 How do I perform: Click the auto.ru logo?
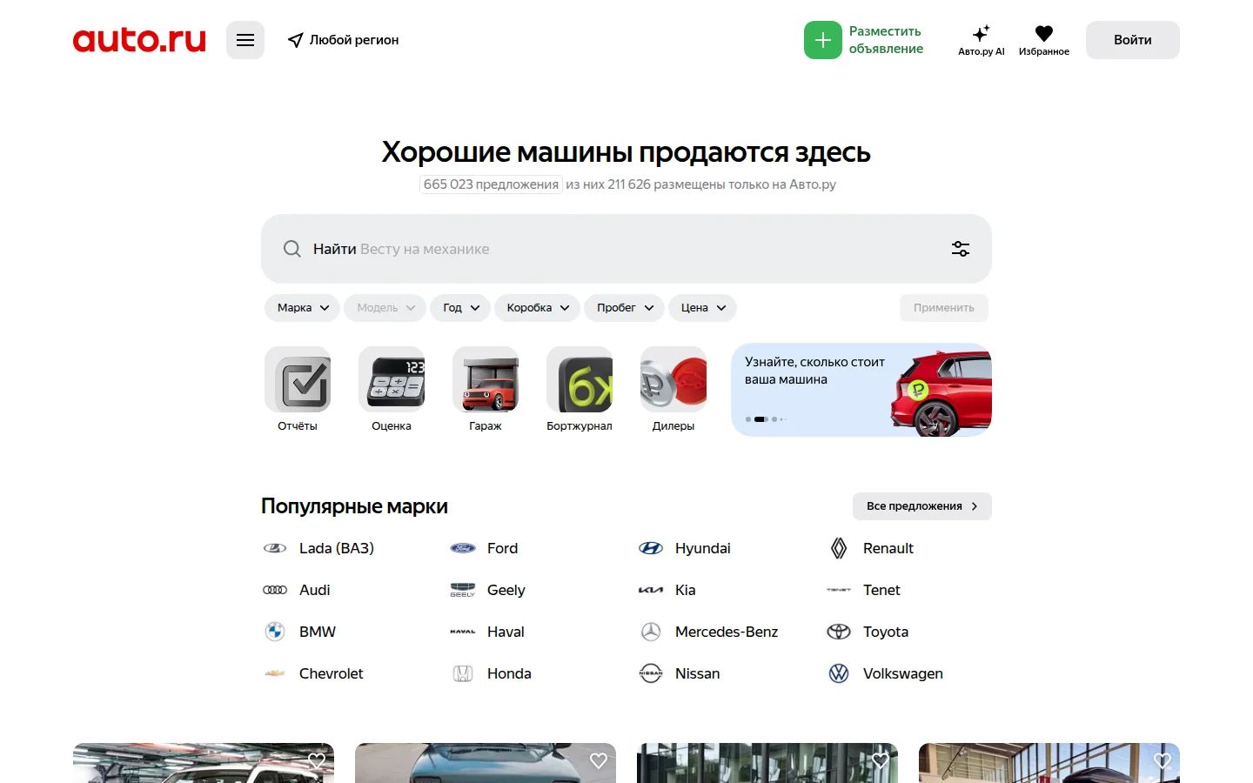pyautogui.click(x=139, y=40)
